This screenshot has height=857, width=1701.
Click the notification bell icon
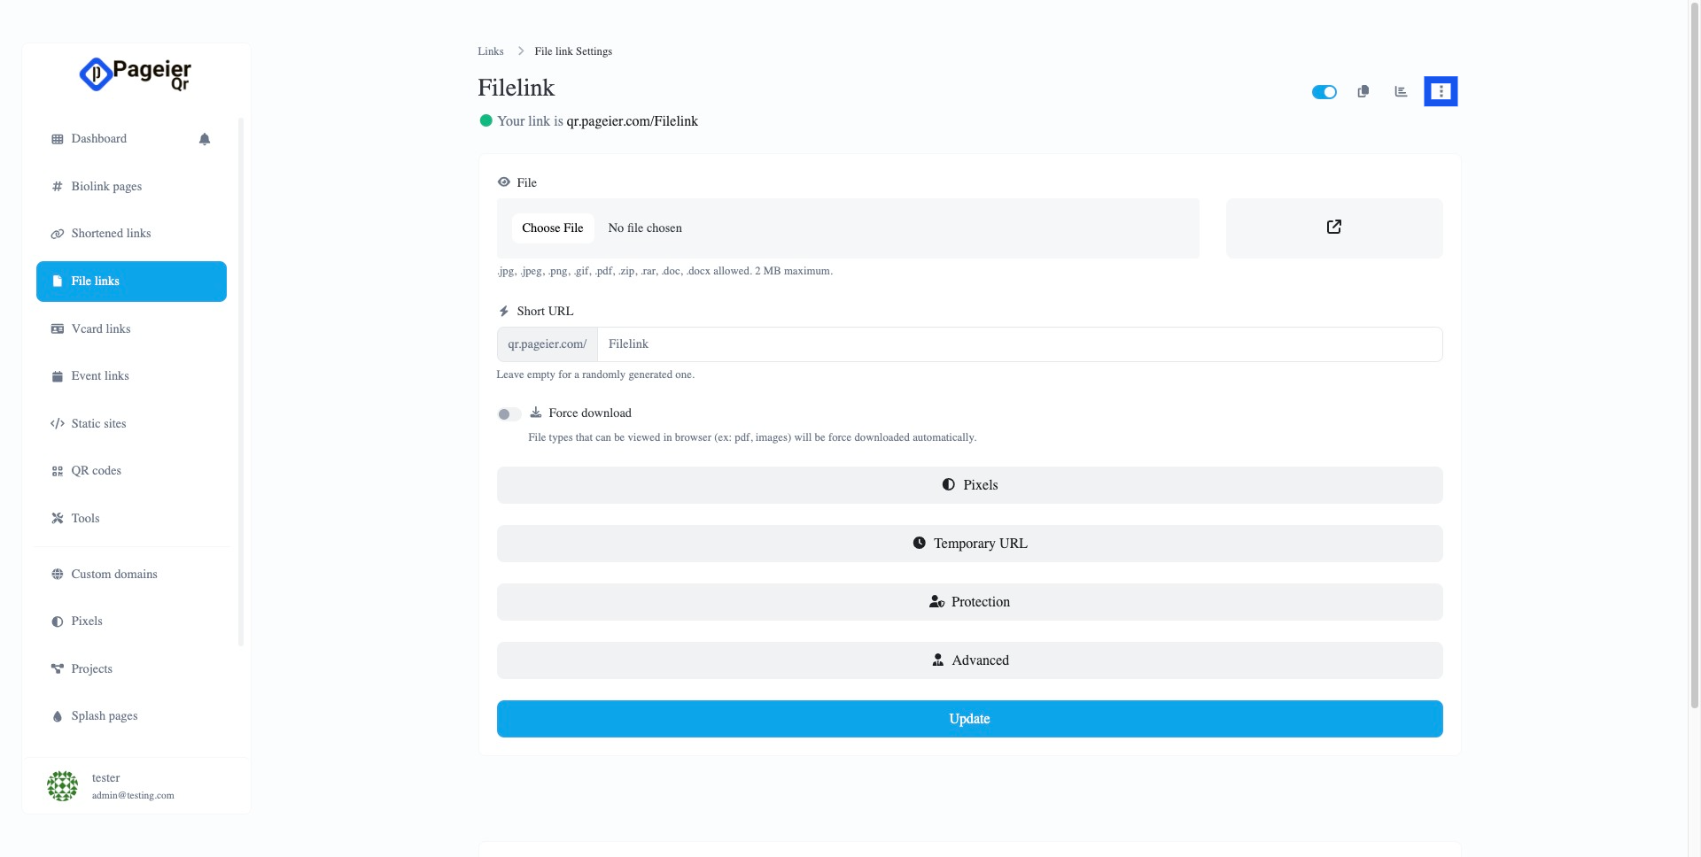[205, 139]
